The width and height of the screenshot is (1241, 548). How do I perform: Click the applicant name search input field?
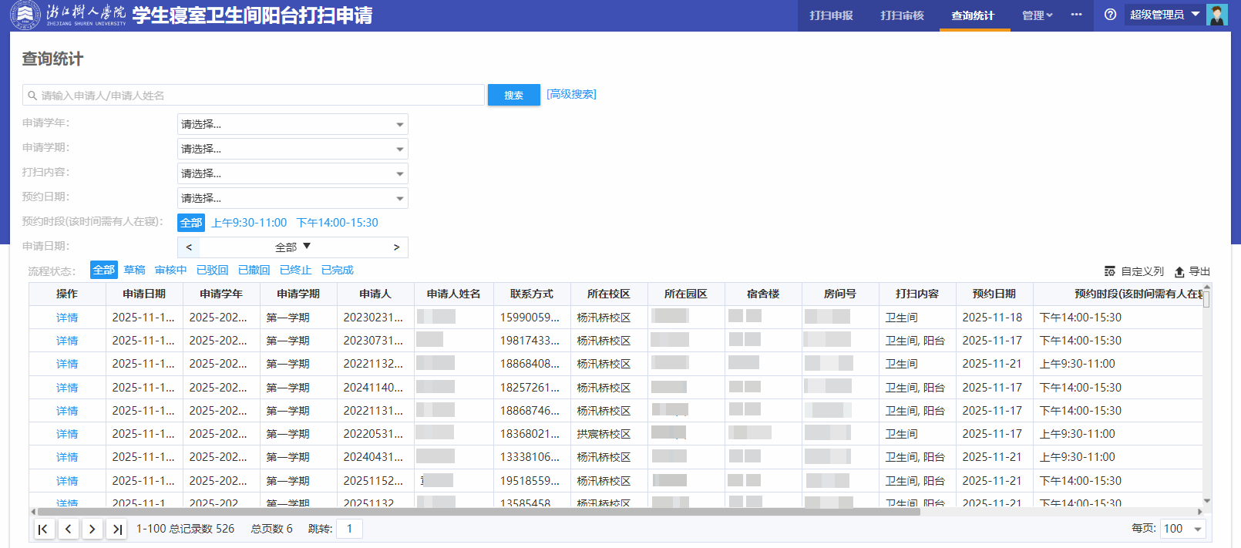tap(254, 96)
